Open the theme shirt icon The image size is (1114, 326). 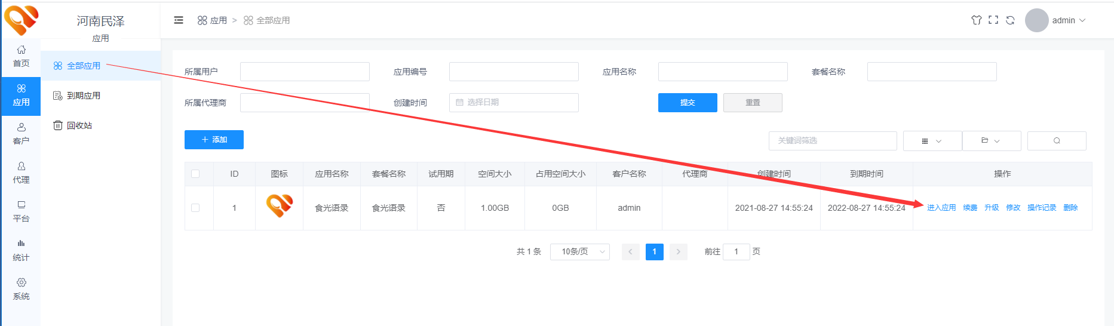(x=977, y=20)
